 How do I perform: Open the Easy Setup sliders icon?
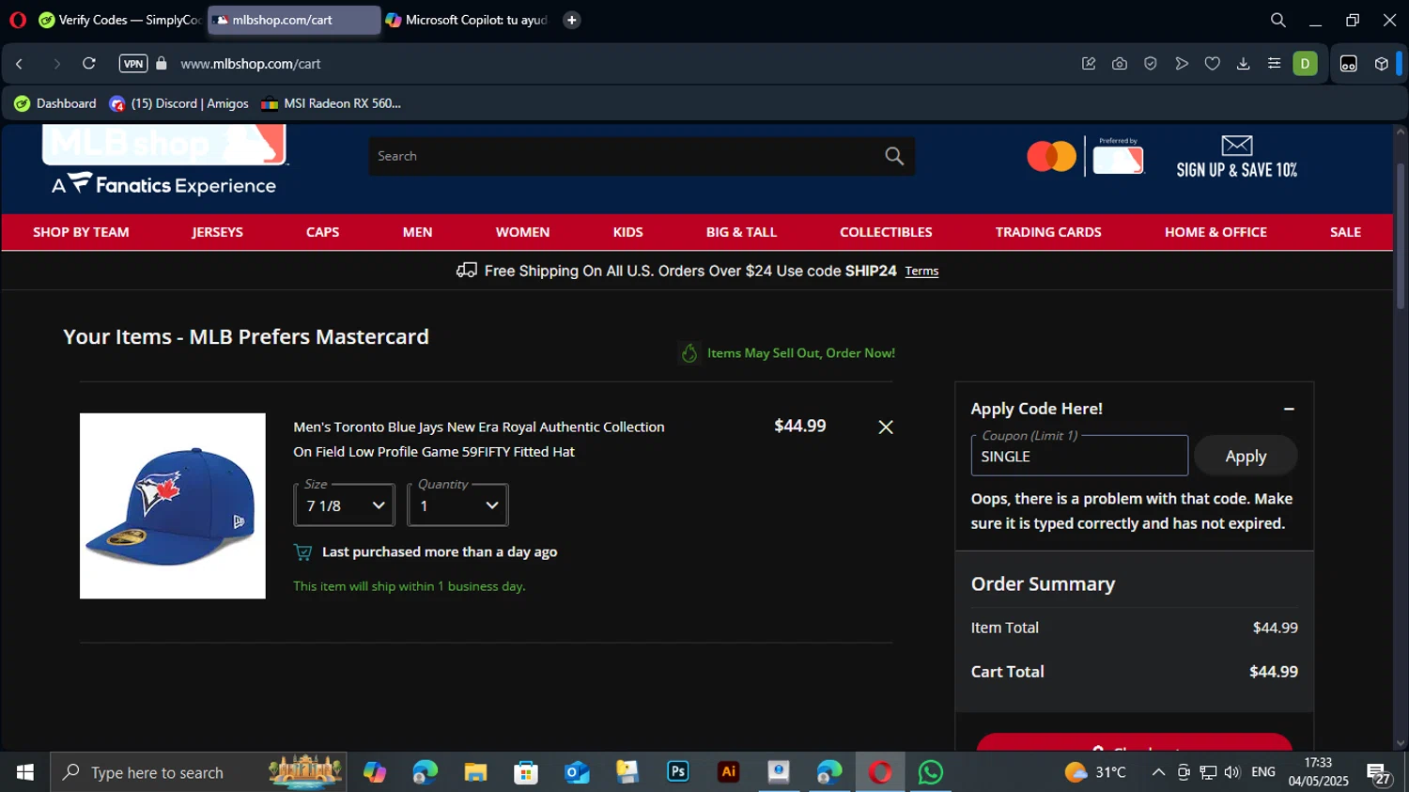click(x=1275, y=64)
